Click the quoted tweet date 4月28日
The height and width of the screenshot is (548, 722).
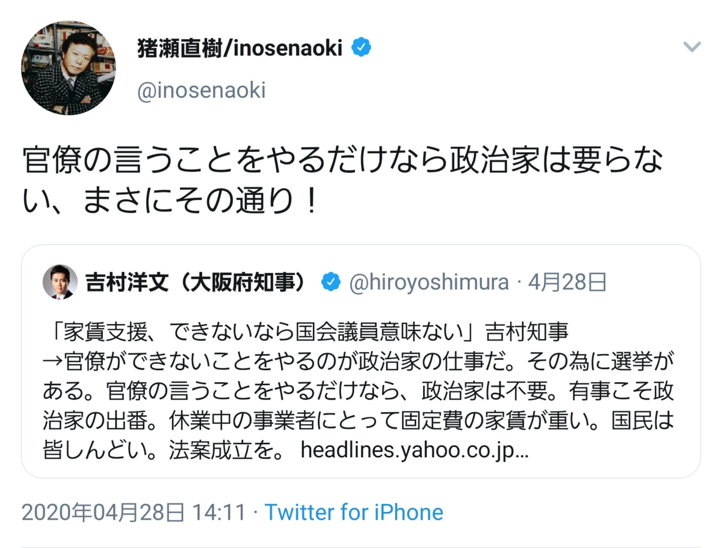567,282
